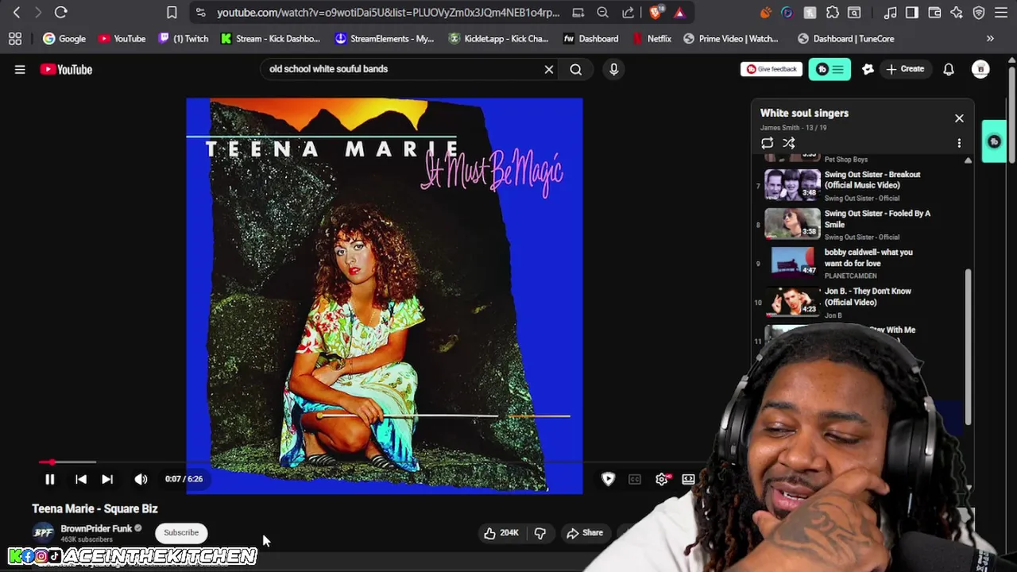Open the BrownPrider Funk channel name link

[x=96, y=528]
